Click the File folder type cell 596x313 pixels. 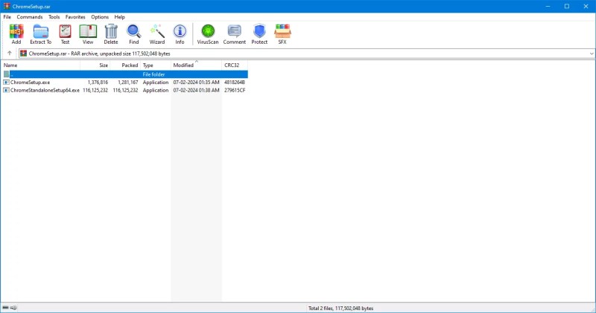[x=153, y=74]
